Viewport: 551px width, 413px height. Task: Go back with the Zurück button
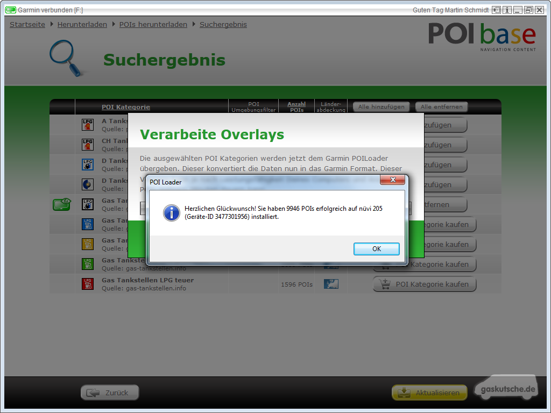click(x=110, y=393)
